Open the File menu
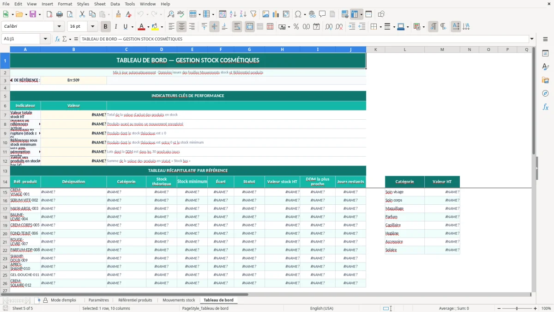This screenshot has height=312, width=554. 6,4
